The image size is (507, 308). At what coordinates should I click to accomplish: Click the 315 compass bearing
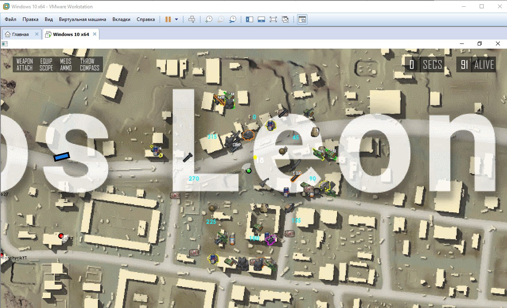tap(212, 137)
